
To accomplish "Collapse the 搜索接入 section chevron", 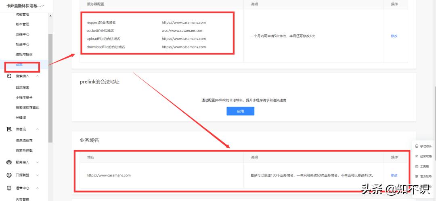I will click(x=38, y=76).
